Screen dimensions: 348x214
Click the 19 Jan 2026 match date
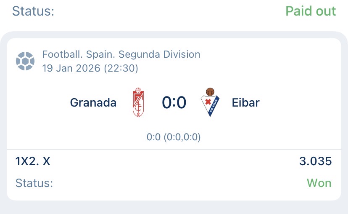pos(71,68)
